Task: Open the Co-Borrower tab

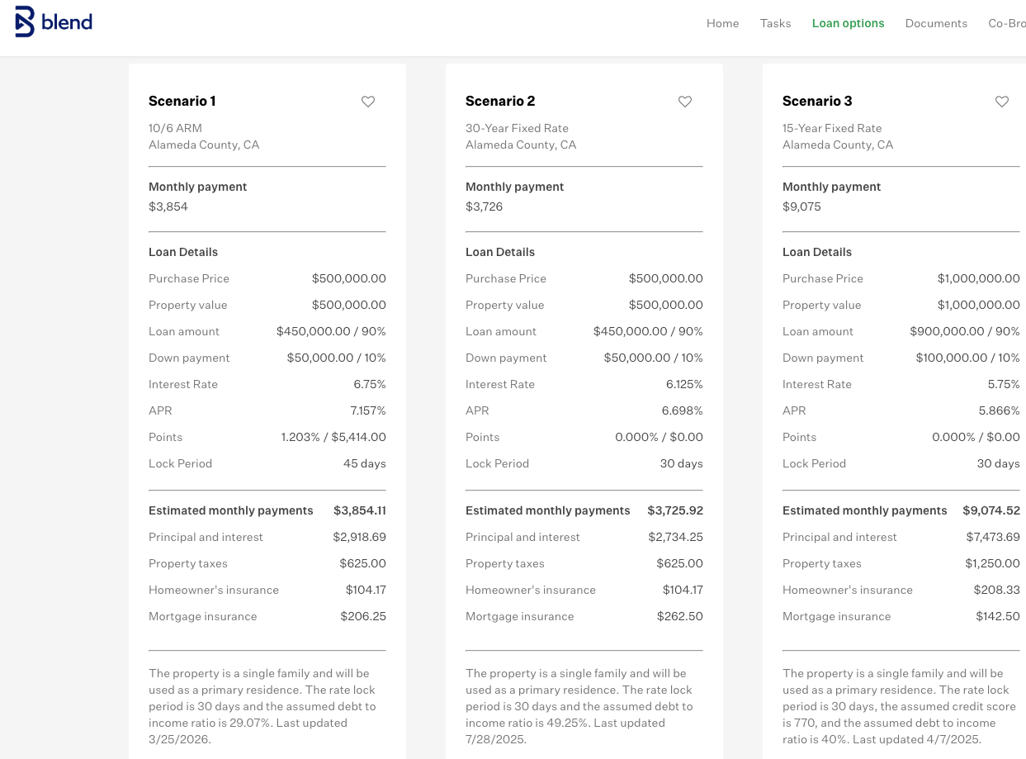Action: tap(1007, 23)
